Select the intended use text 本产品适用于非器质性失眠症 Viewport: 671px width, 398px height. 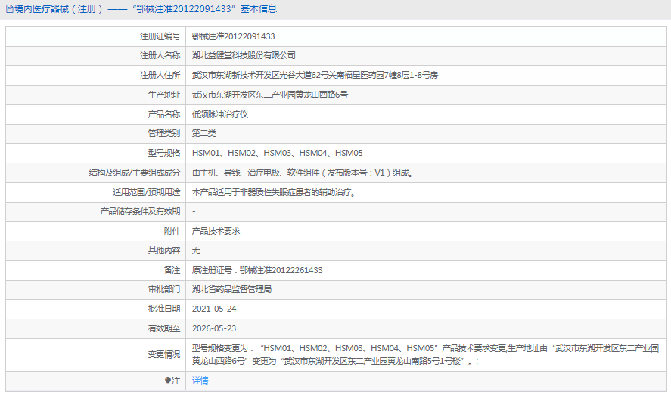pyautogui.click(x=274, y=192)
